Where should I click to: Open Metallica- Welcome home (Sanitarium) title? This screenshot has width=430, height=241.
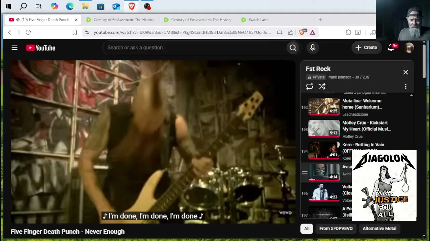coord(362,104)
